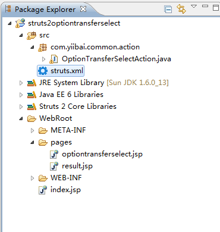Select Java EE 6 Libraries label
Viewport: 220px width, 232px height.
[71, 95]
